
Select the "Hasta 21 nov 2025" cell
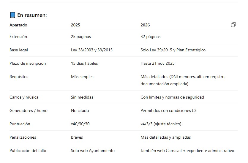[x=157, y=64]
